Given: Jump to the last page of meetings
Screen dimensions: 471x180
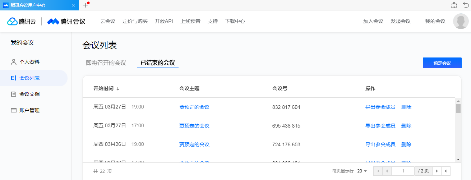Looking at the screenshot, I should point(446,171).
